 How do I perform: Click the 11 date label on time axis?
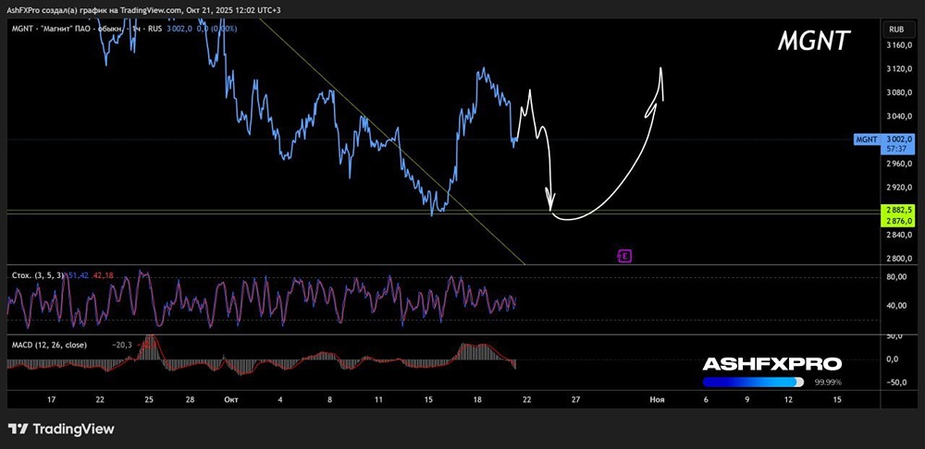click(x=378, y=399)
